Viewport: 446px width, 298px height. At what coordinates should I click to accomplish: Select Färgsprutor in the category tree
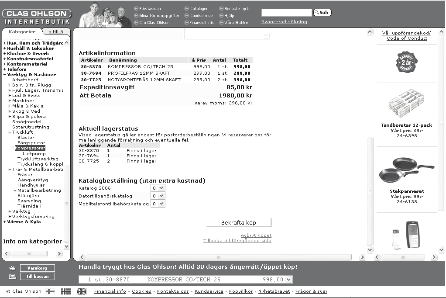(31, 143)
